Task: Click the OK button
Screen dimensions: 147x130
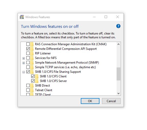Action: point(90,101)
